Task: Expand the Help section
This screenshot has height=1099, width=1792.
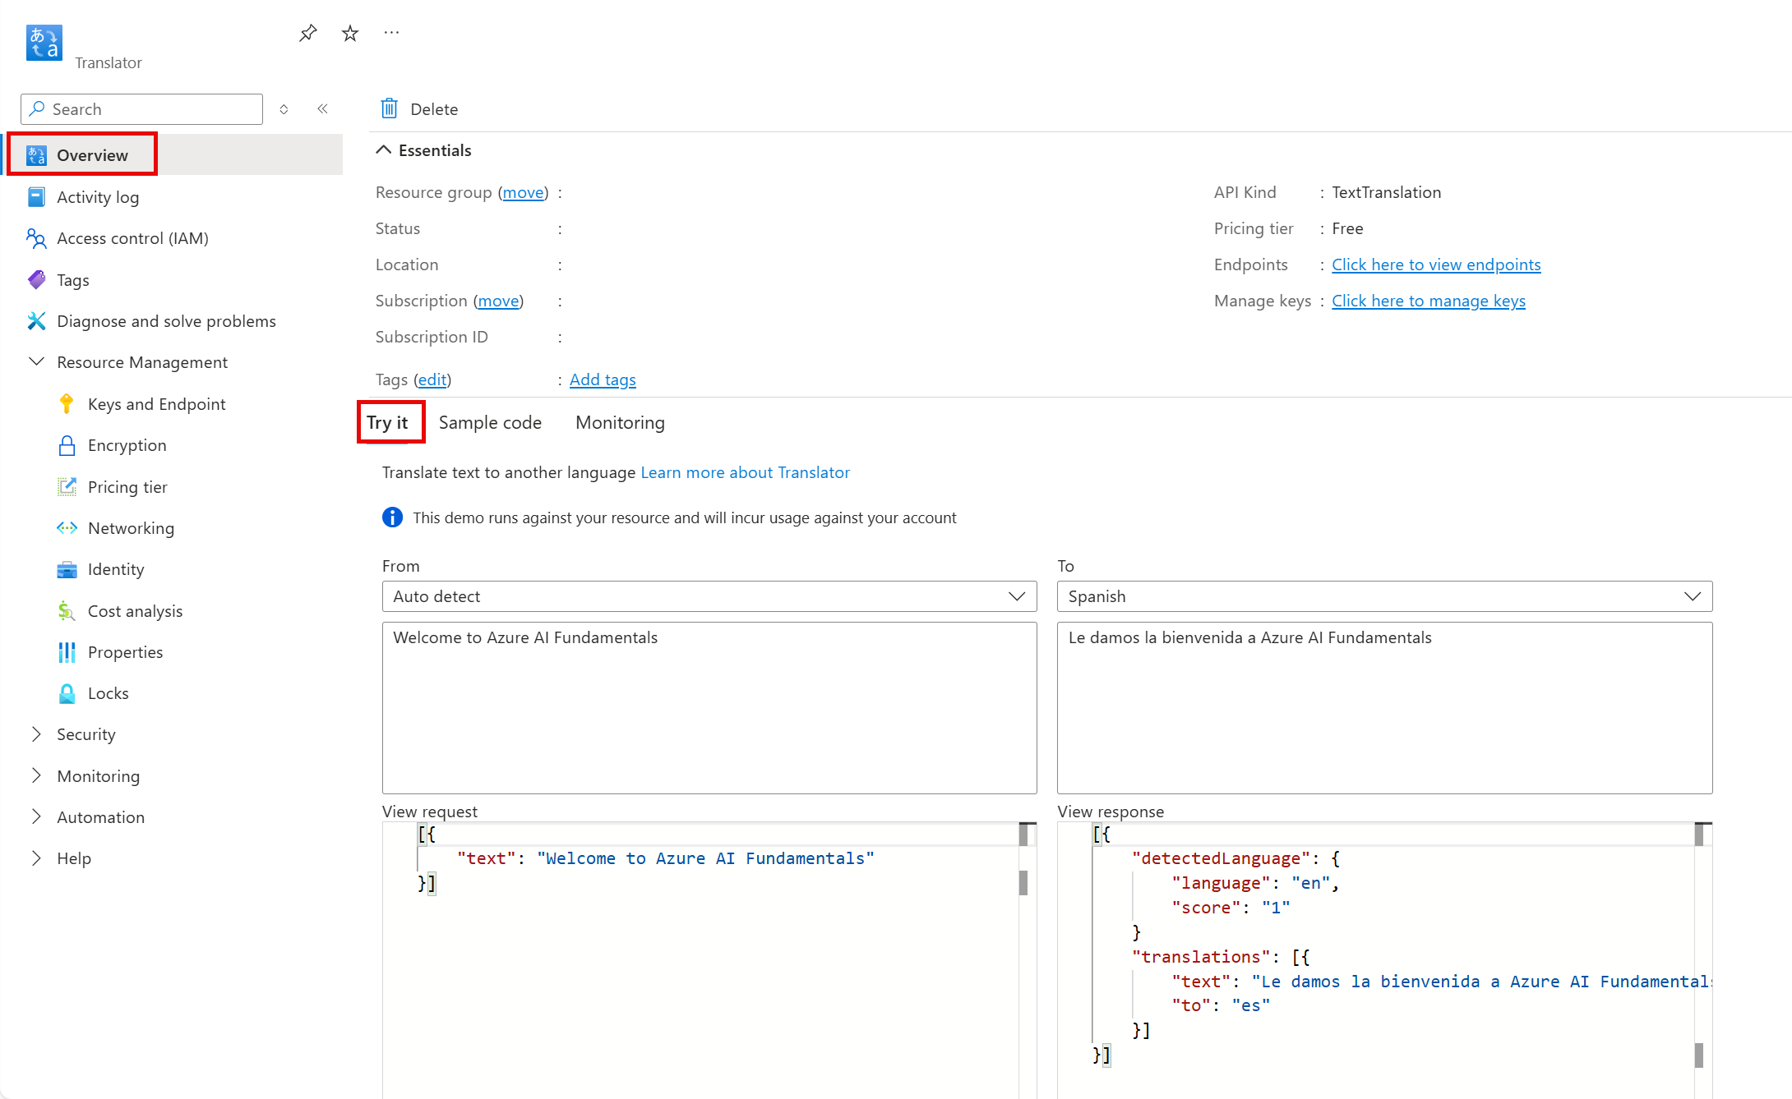Action: 36,858
